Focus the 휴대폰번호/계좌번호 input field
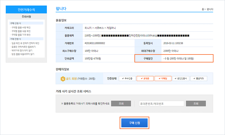 [161, 104]
